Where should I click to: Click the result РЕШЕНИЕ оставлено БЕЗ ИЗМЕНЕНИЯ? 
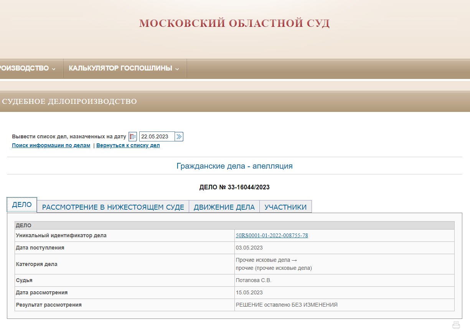(x=286, y=305)
